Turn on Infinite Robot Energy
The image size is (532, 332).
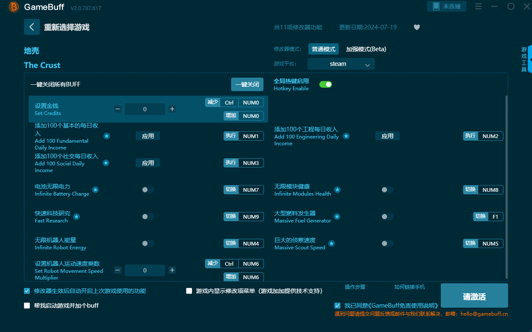click(x=147, y=243)
